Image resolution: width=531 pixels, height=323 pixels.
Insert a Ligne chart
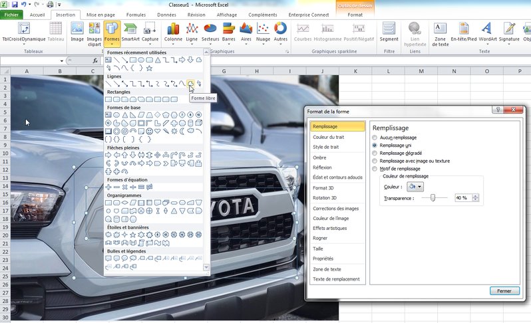pos(192,33)
